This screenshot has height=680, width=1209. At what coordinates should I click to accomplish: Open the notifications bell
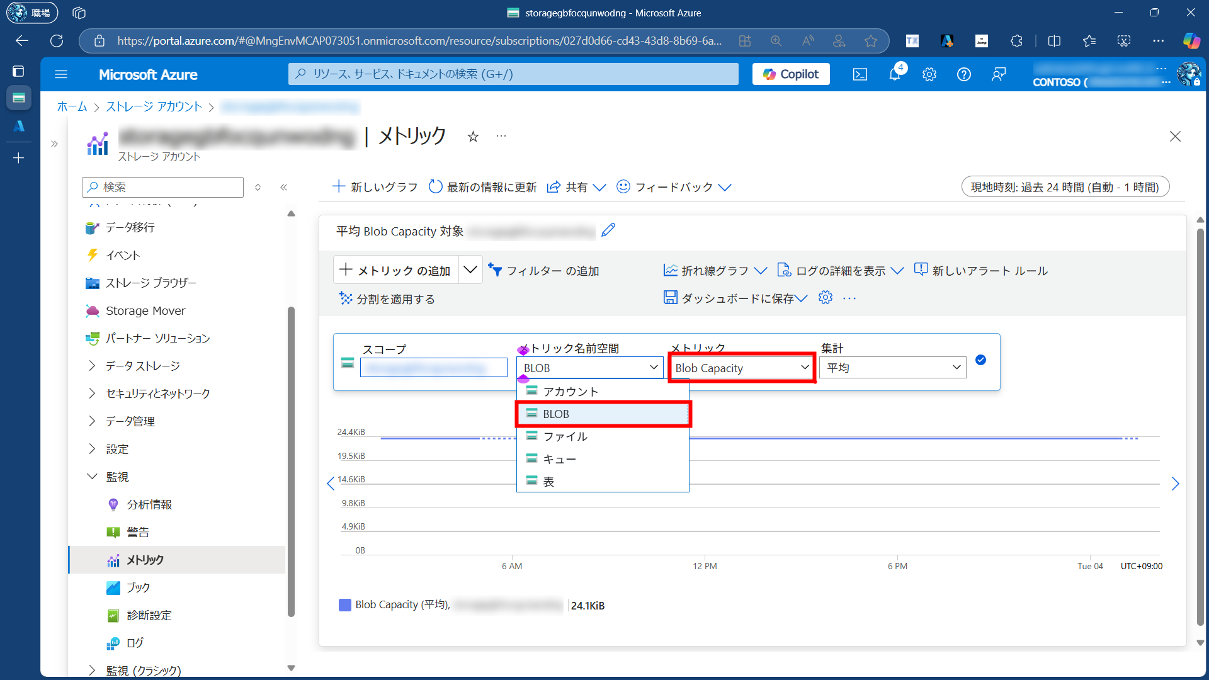pyautogui.click(x=895, y=74)
